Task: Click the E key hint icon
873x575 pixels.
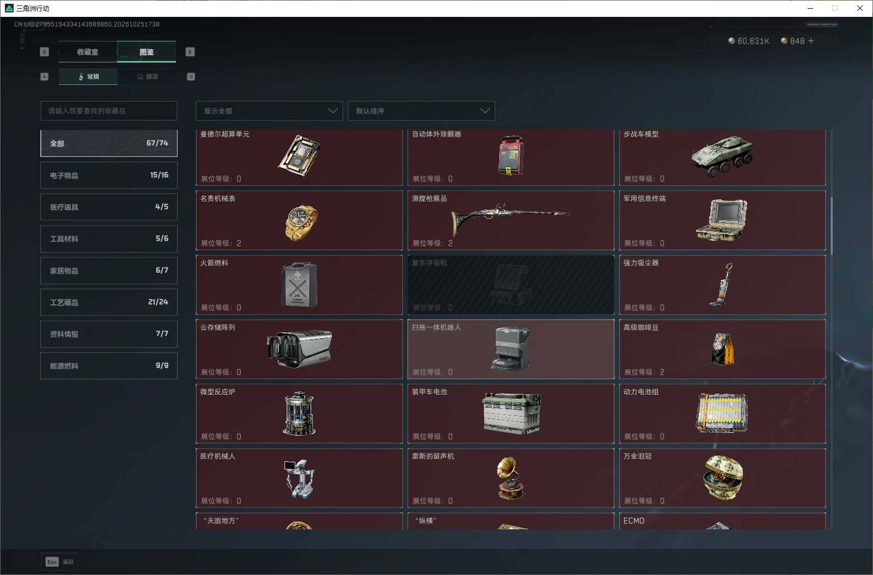Action: click(x=190, y=52)
